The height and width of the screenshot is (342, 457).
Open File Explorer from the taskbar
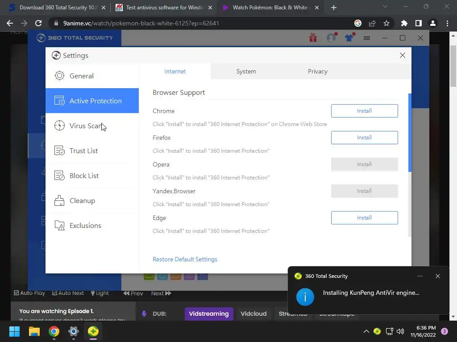(34, 331)
